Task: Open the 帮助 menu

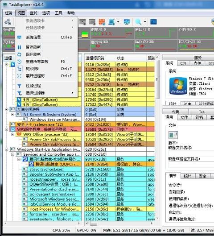Action: pos(71,13)
